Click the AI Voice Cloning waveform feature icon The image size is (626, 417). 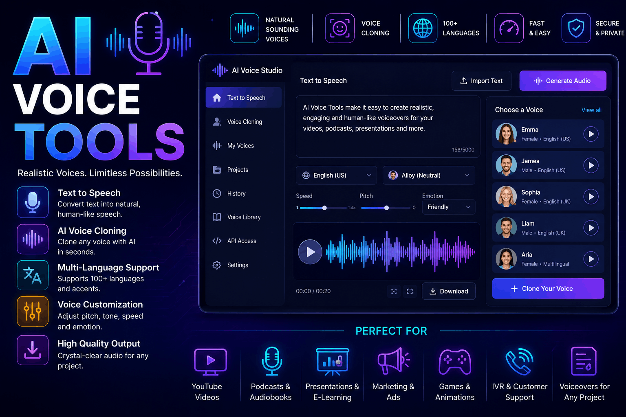[x=33, y=239]
